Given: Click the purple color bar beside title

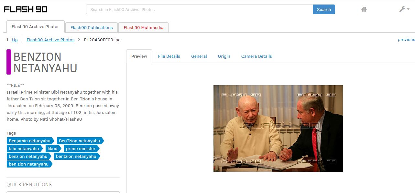Looking at the screenshot, I should click(x=9, y=62).
